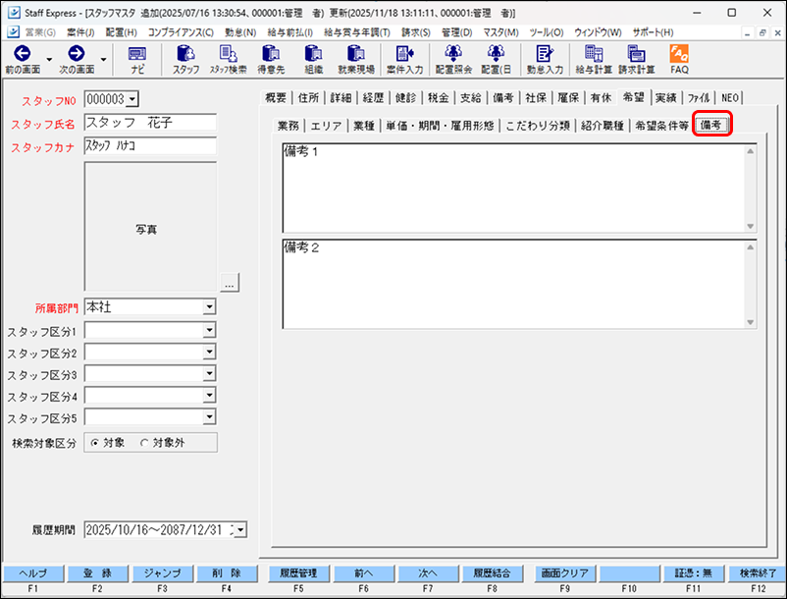Viewport: 787px width, 599px height.
Task: Expand the スタッフ区分1 dropdown
Action: click(x=209, y=332)
